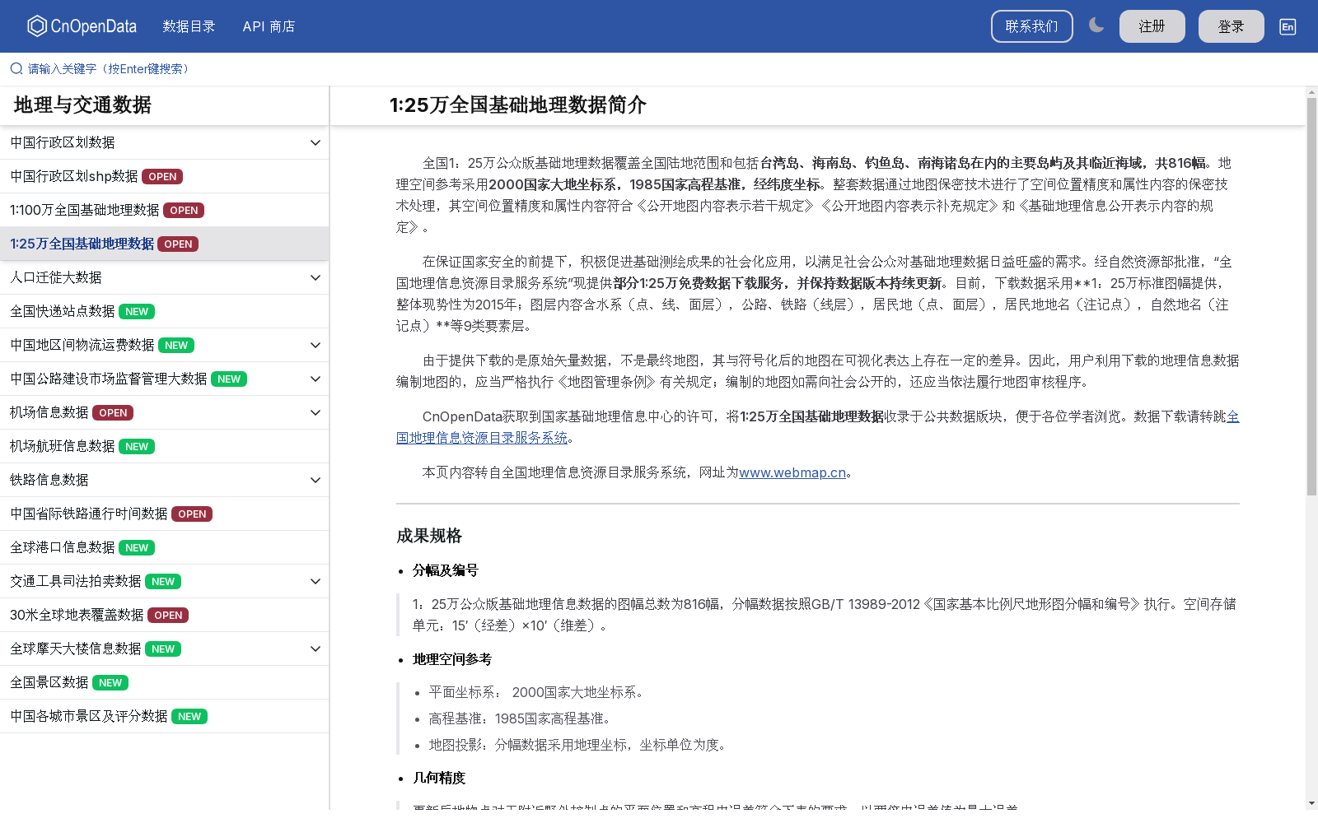The width and height of the screenshot is (1318, 823).
Task: Expand the 机场信息数据 chevron
Action: [315, 412]
